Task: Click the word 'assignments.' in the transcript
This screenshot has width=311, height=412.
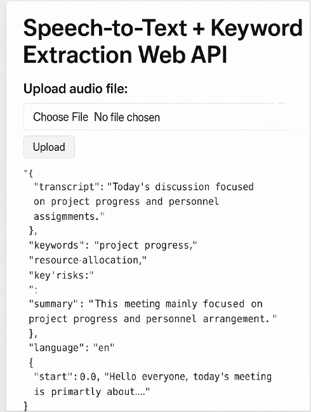Action: [69, 217]
